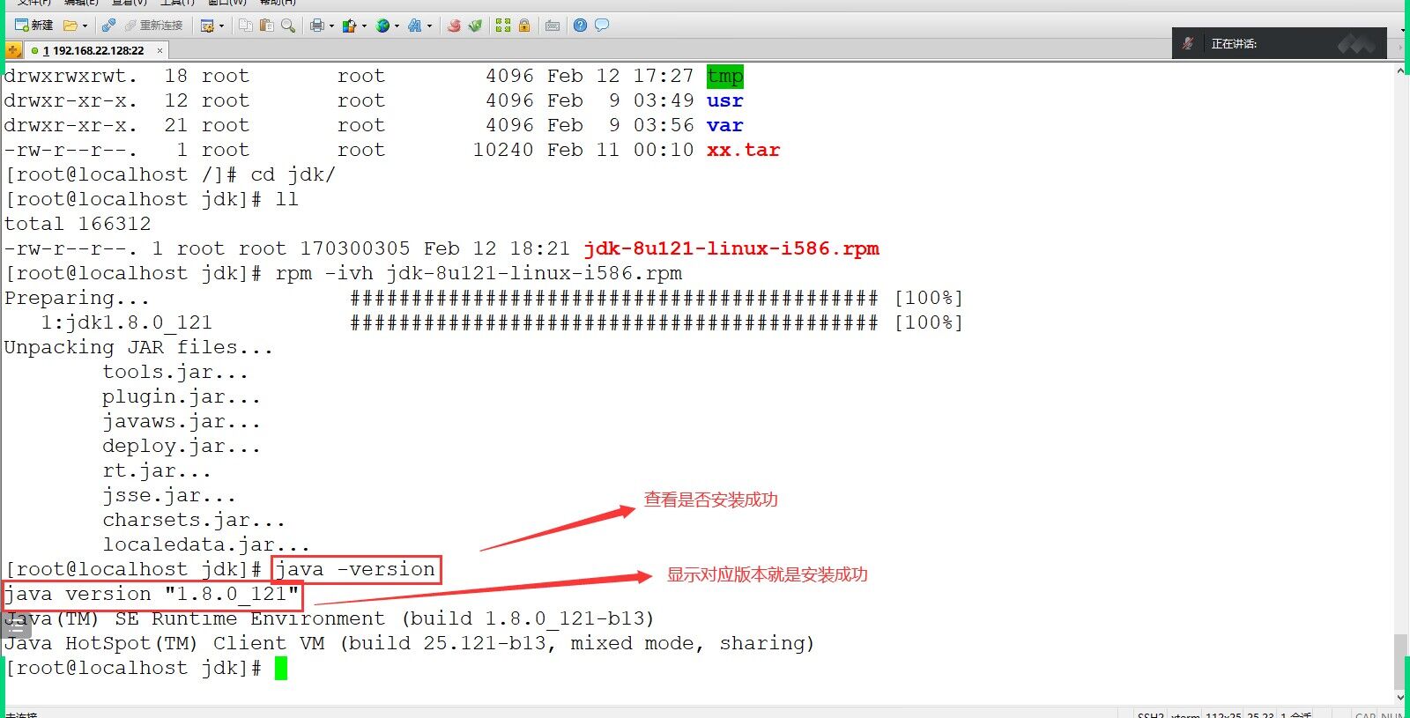Click the 'deploy.jar...' line
The width and height of the screenshot is (1410, 718).
pyautogui.click(x=182, y=447)
